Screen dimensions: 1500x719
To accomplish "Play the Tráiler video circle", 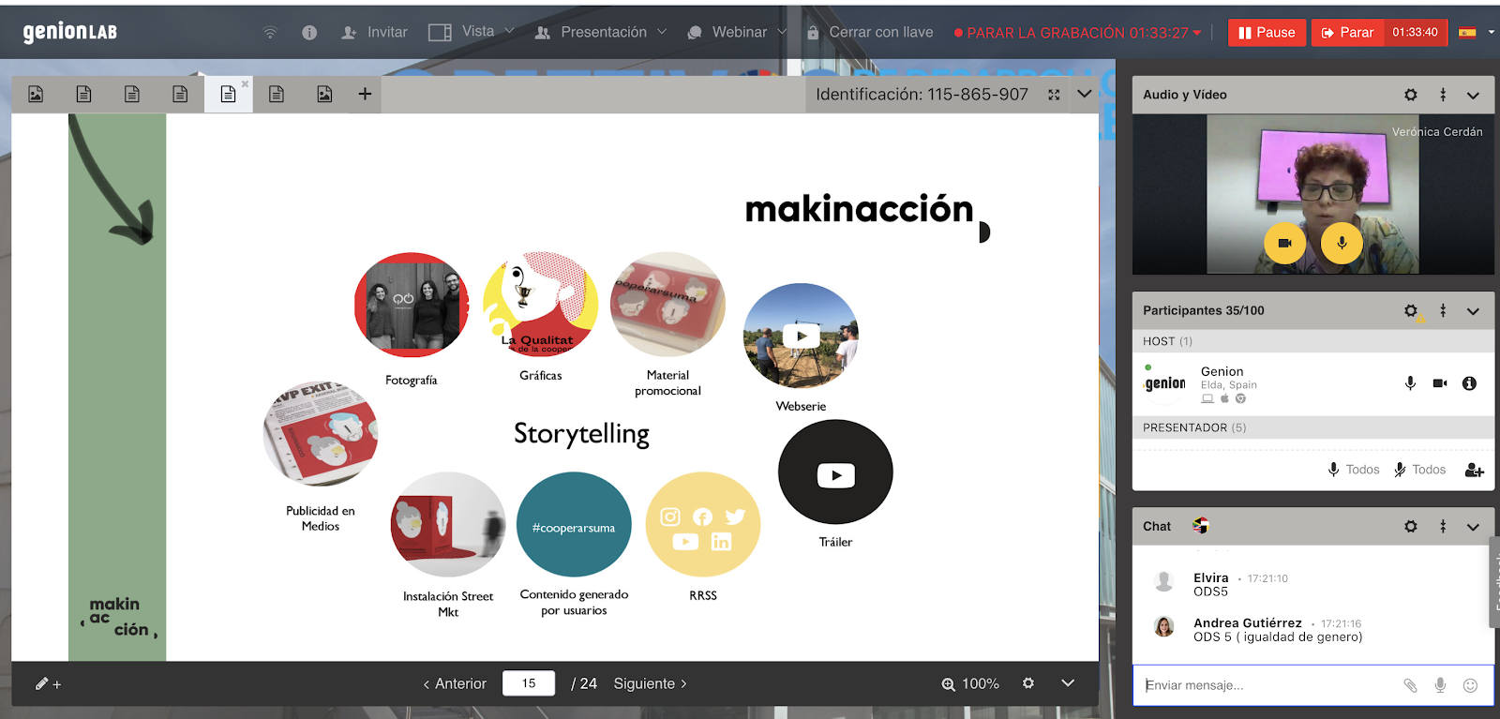I will 835,472.
